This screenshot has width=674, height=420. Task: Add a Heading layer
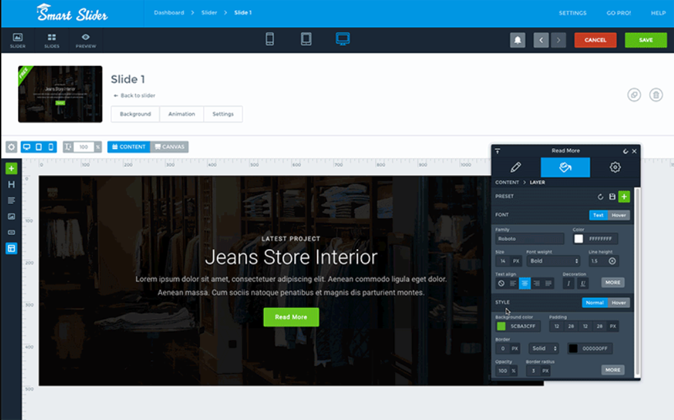[x=11, y=184]
